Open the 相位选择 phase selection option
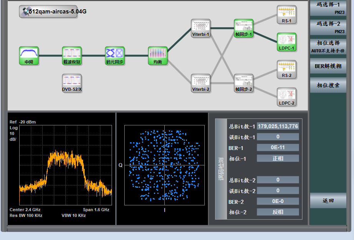 [328, 46]
